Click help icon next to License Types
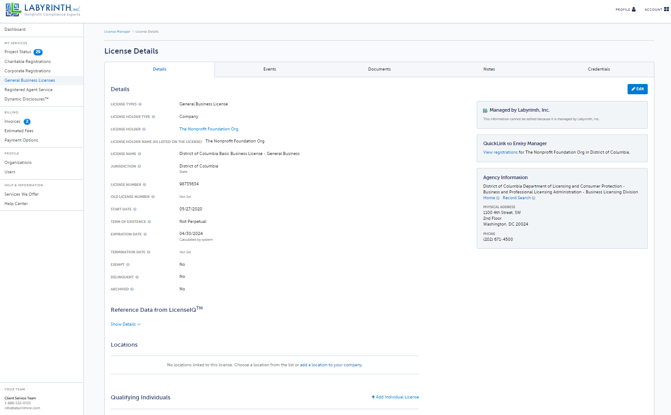 coord(140,104)
